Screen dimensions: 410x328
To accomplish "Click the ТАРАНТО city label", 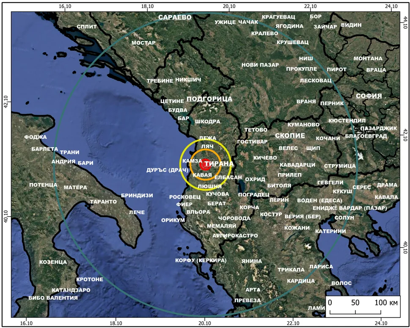I will 103,202.
